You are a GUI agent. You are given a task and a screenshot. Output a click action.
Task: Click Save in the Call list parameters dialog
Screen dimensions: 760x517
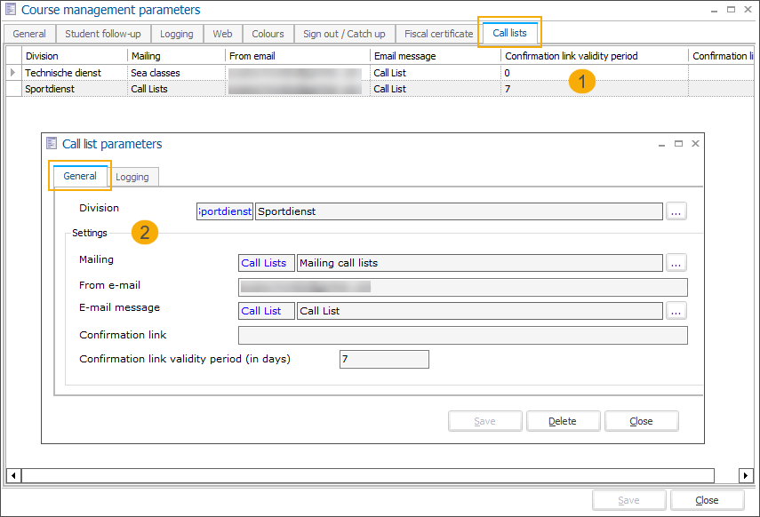tap(484, 420)
